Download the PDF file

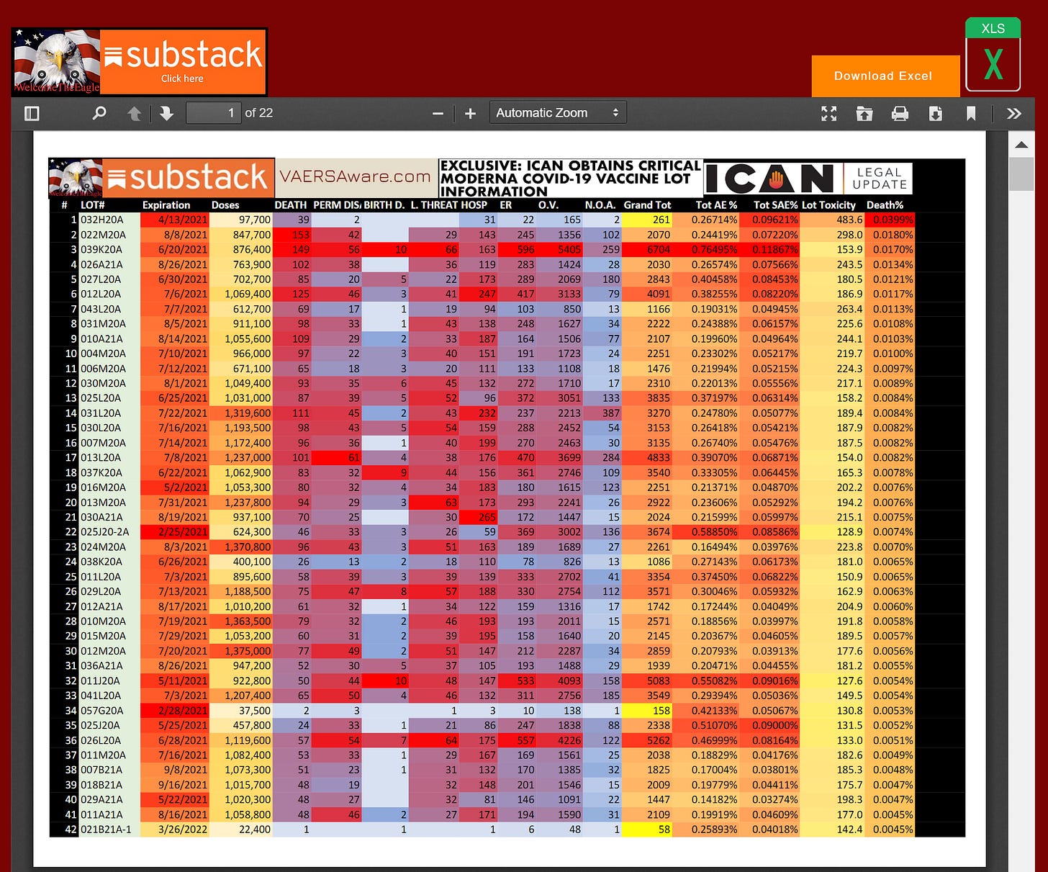point(936,113)
